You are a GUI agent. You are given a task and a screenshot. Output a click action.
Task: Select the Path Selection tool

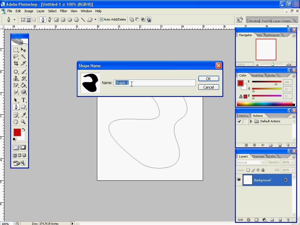tap(16, 100)
